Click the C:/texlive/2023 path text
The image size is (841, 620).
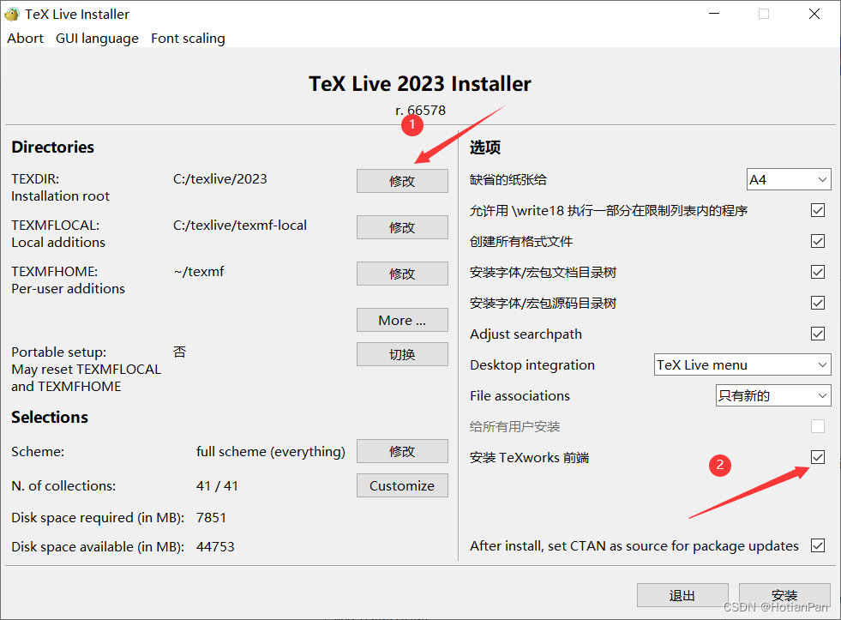coord(220,179)
